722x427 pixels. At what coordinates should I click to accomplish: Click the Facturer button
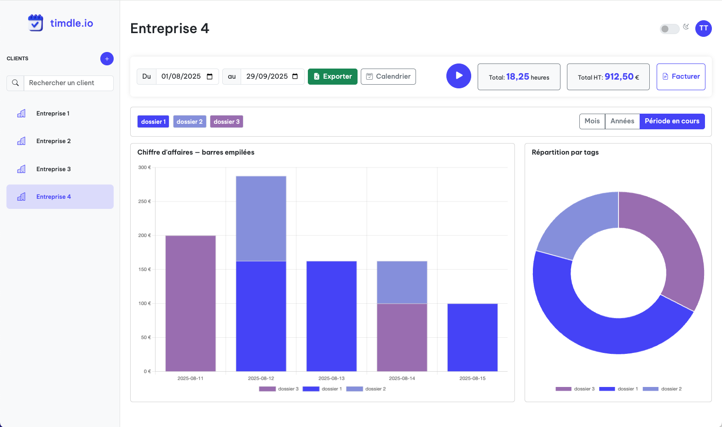click(x=681, y=76)
